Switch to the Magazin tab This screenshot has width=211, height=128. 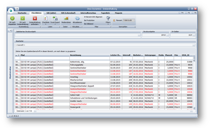[118, 13]
